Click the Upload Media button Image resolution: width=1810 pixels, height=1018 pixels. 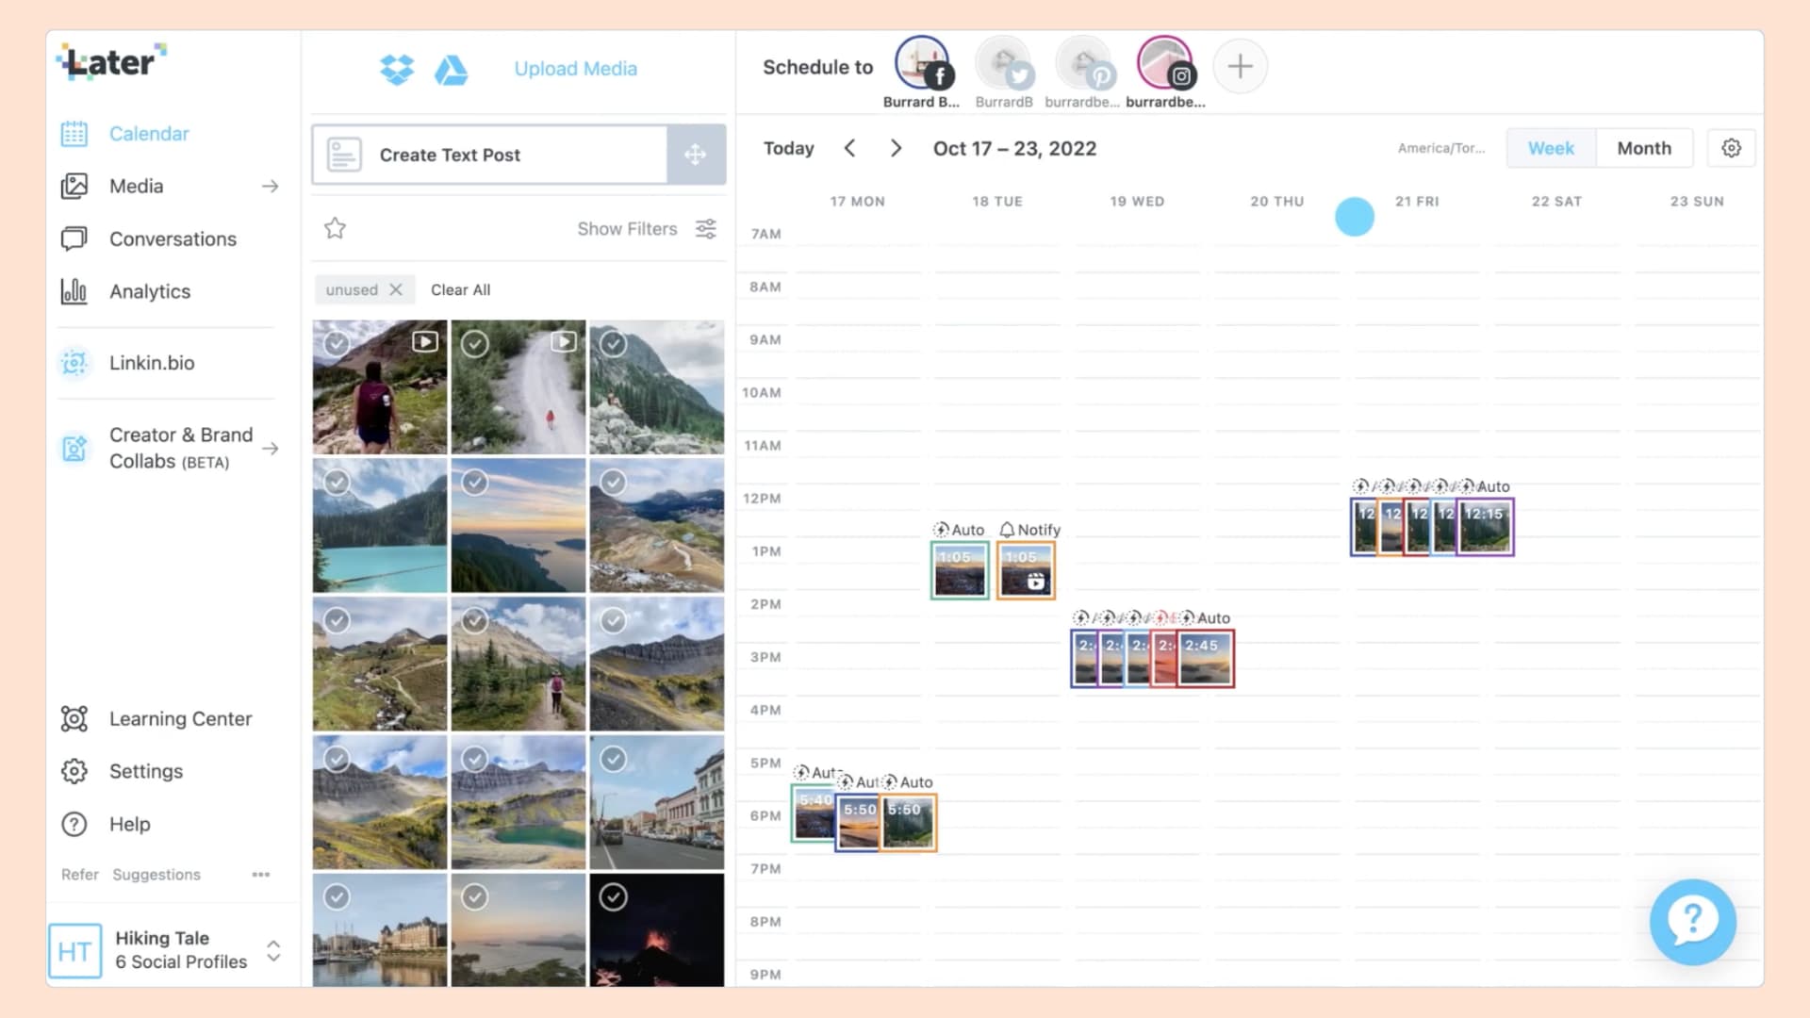click(575, 69)
